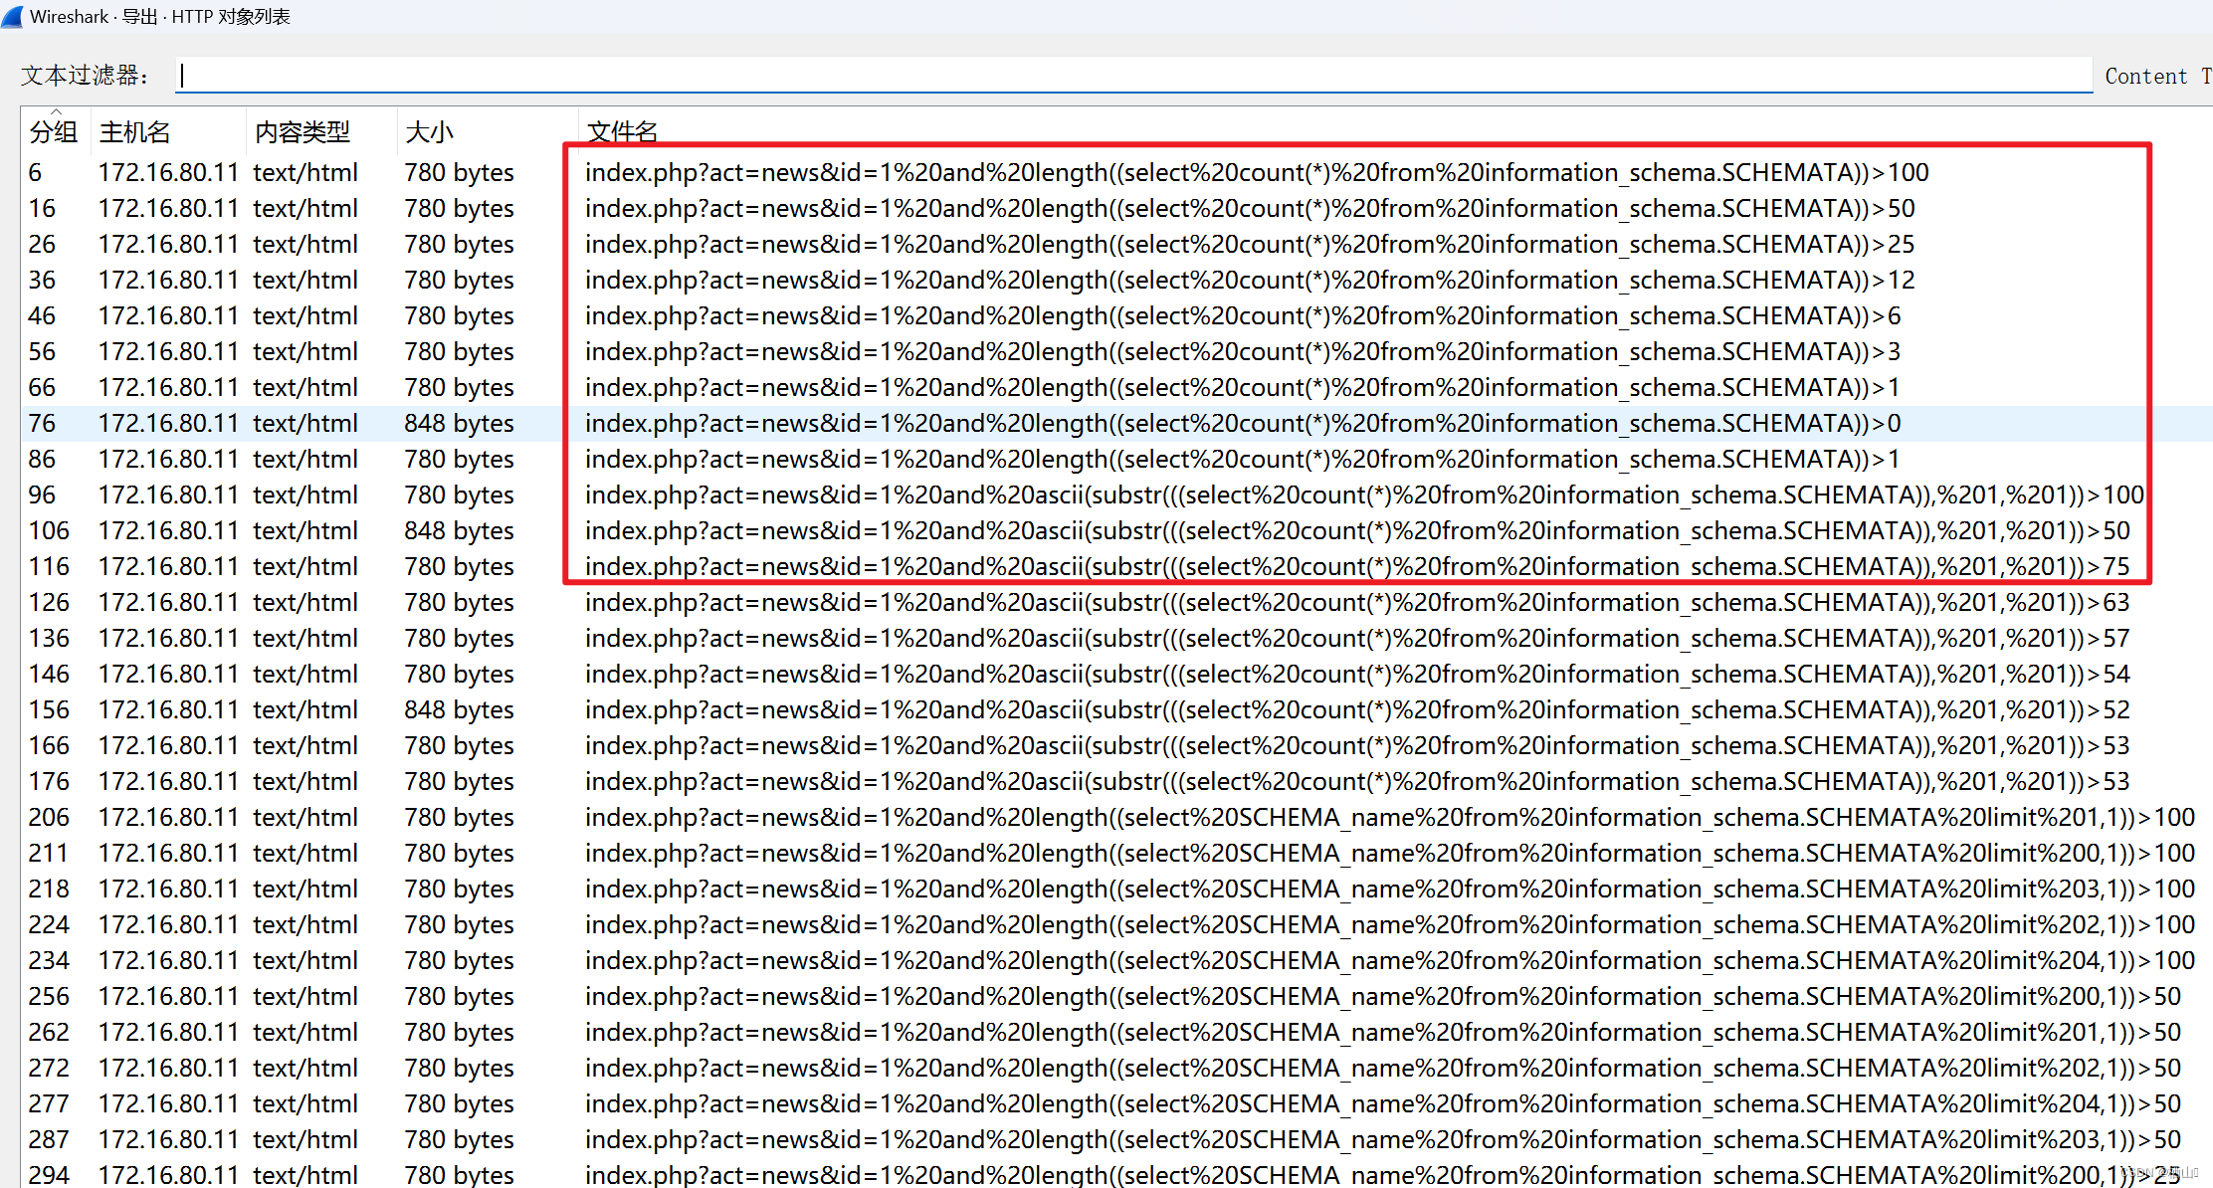The image size is (2213, 1188).
Task: Select packet 234 SCHEMA_name limit 4,1 row
Action: coord(1116,960)
